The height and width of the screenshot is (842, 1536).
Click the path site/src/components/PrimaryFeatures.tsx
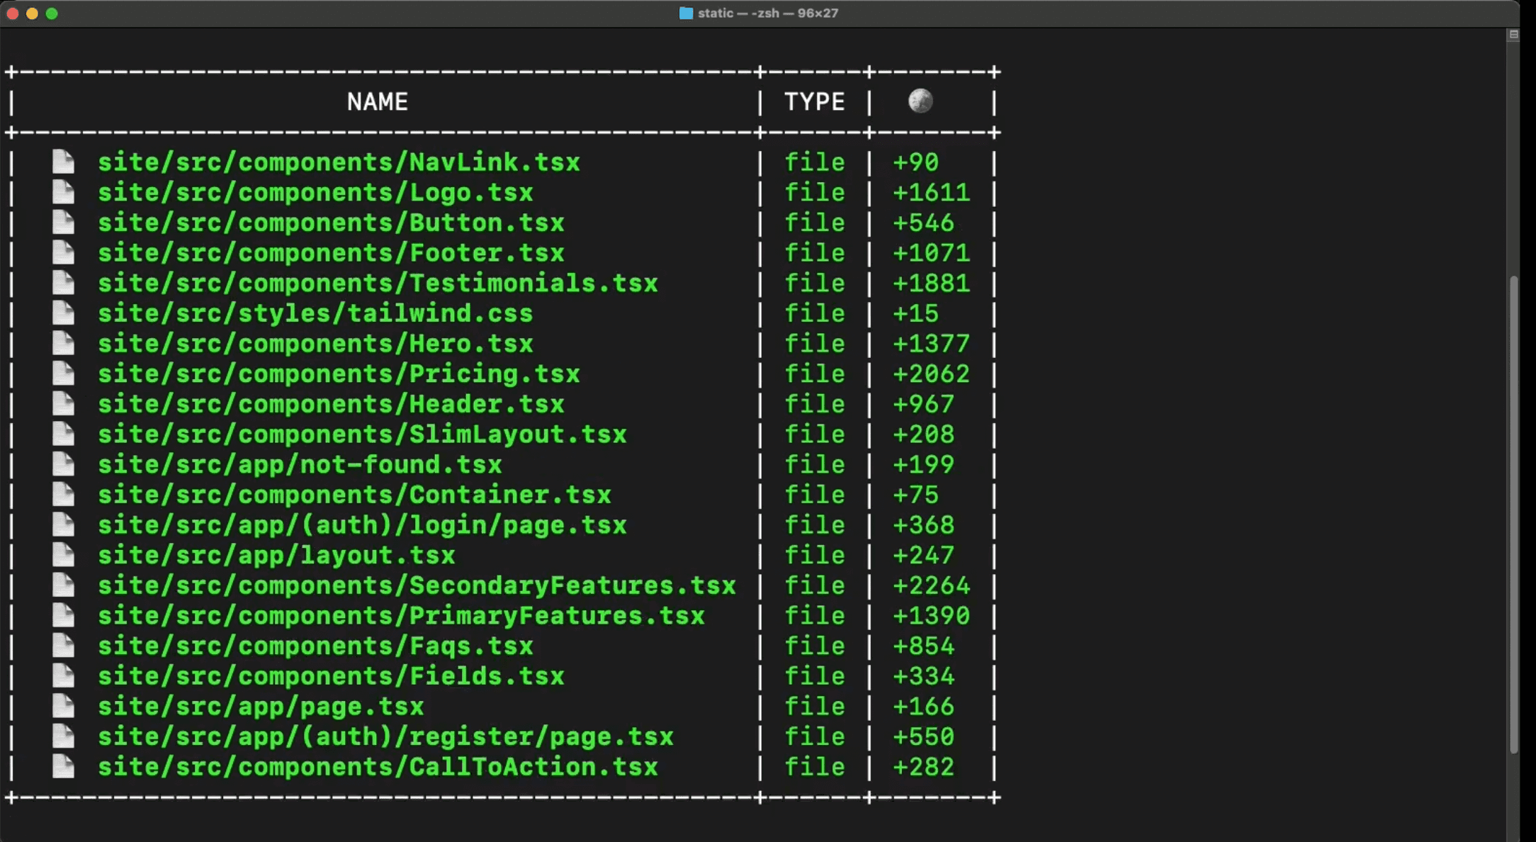401,616
